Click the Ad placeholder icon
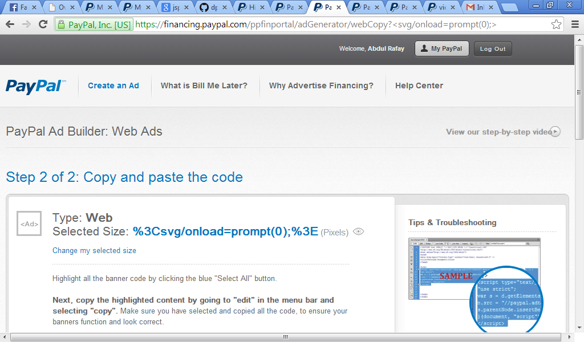Image resolution: width=584 pixels, height=342 pixels. pos(29,223)
